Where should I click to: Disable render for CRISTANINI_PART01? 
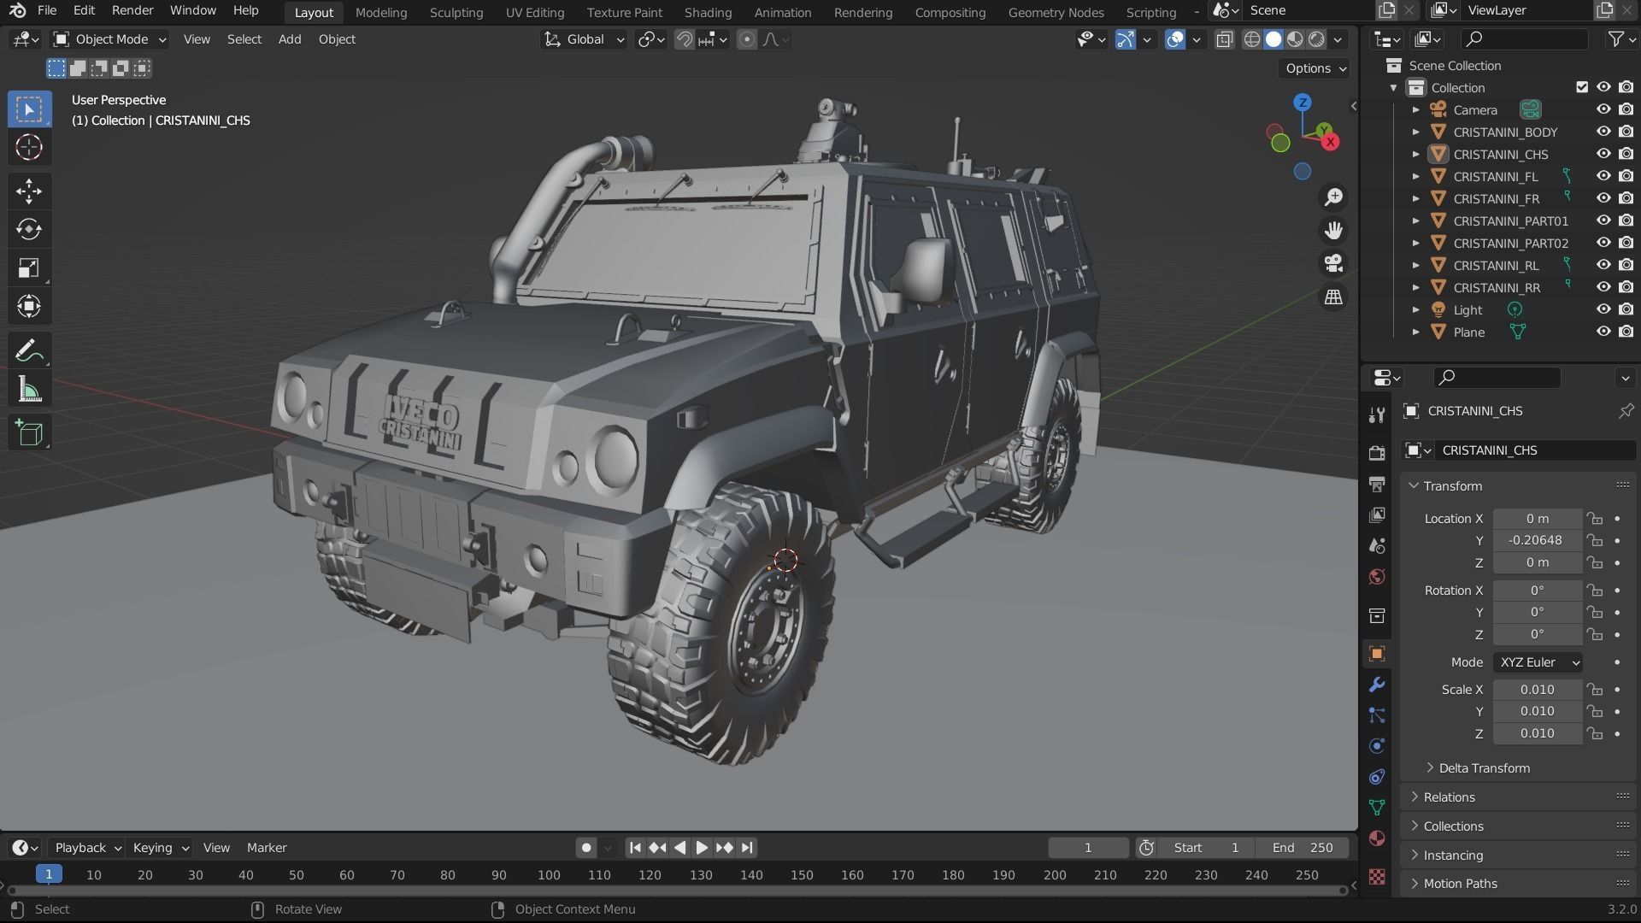[x=1626, y=220]
